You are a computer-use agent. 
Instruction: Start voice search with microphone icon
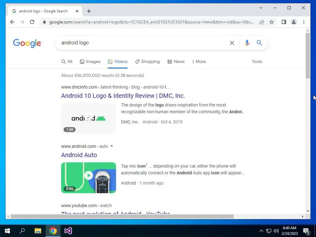point(247,43)
